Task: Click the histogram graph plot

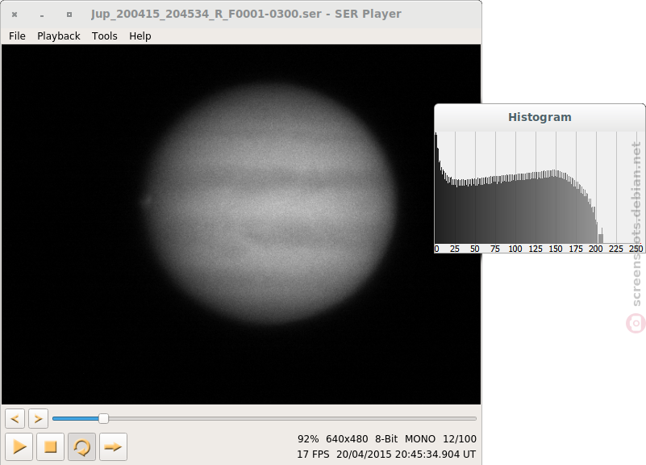Action: click(x=540, y=187)
